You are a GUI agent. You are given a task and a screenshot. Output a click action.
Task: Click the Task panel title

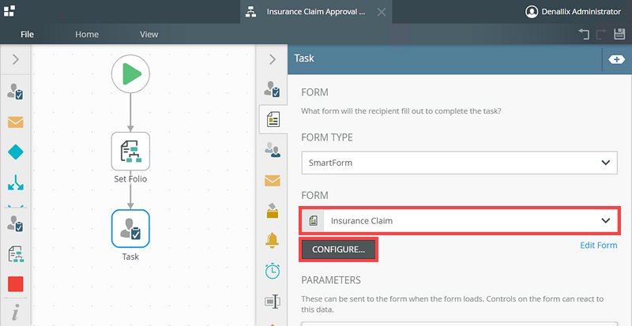coord(304,58)
